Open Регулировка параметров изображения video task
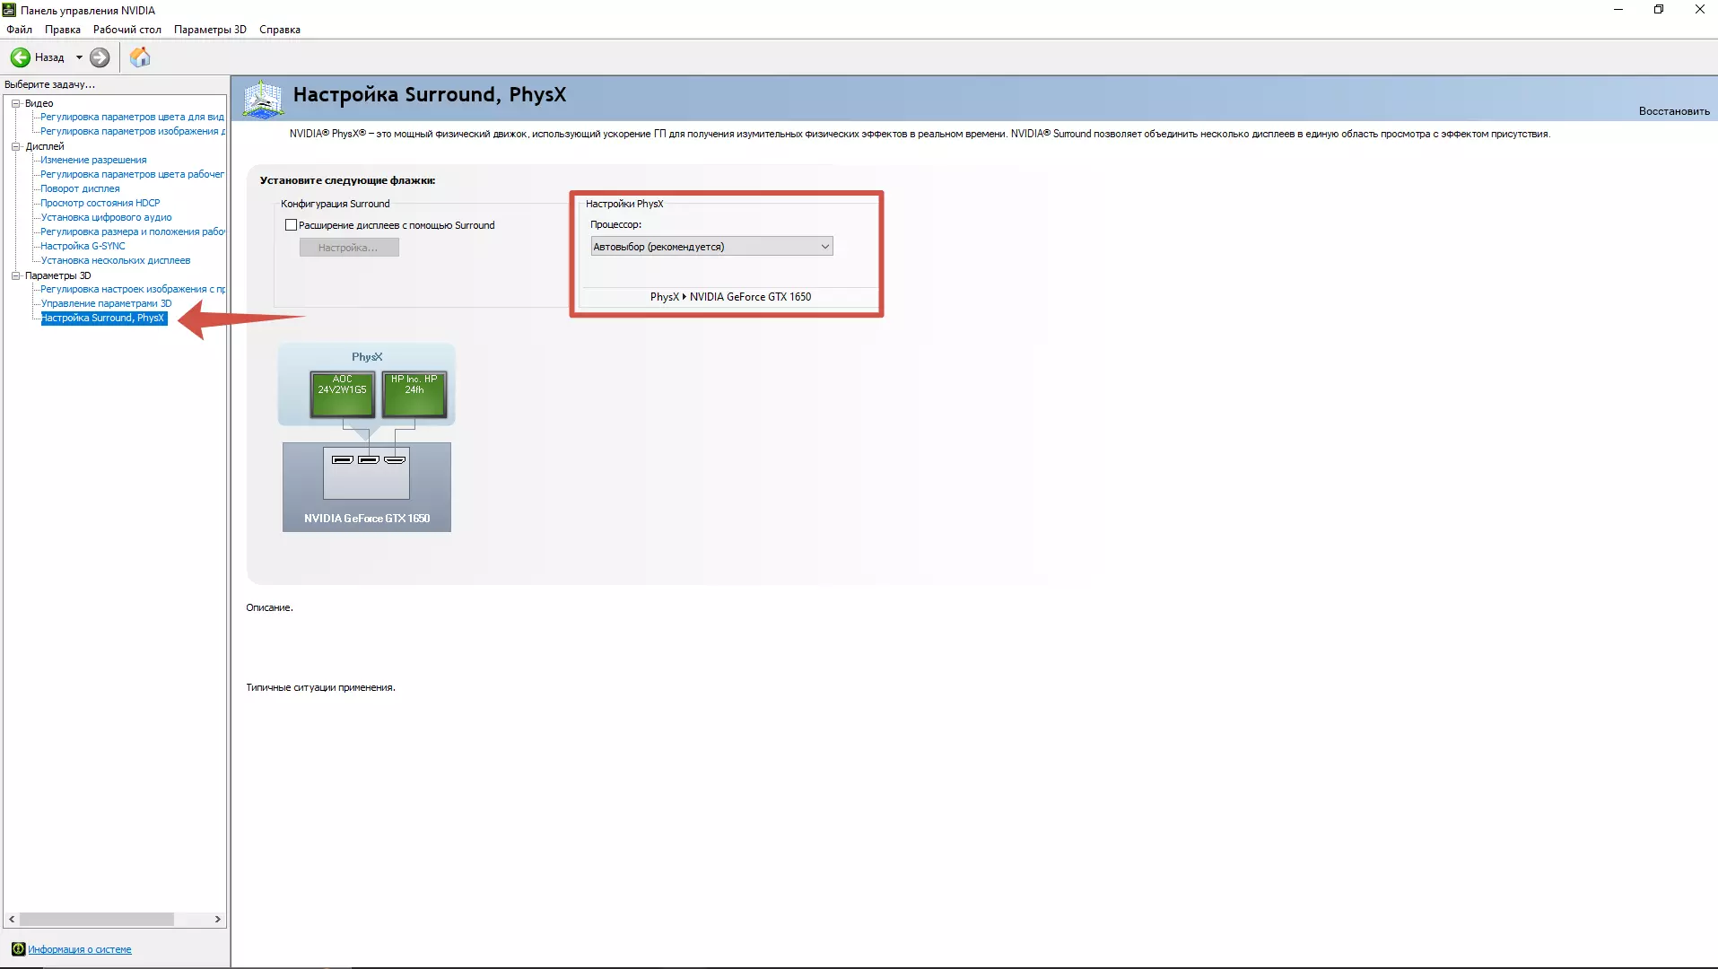1718x969 pixels. (132, 131)
